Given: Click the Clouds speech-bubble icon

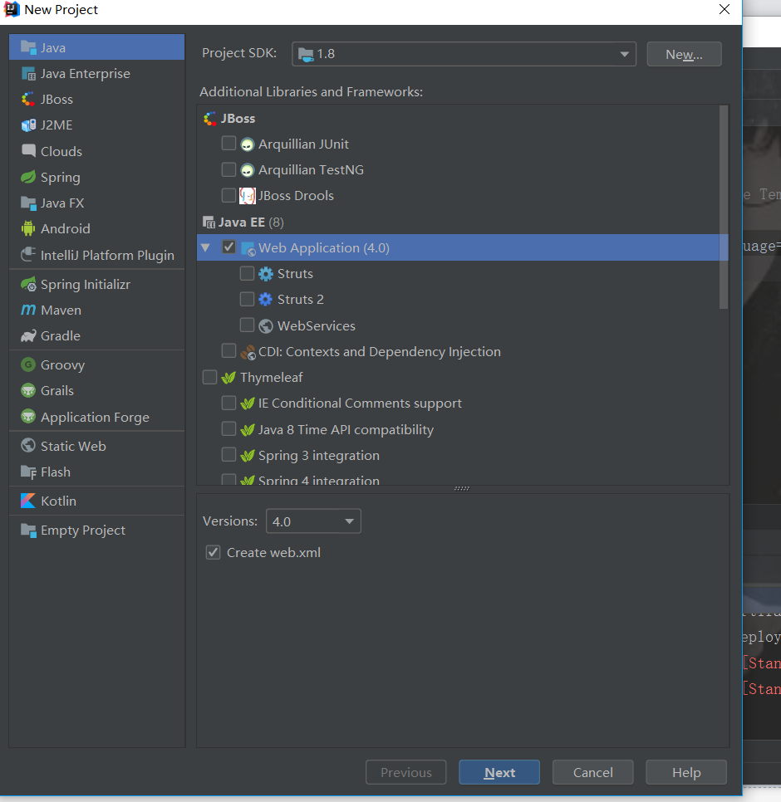Looking at the screenshot, I should click(28, 151).
